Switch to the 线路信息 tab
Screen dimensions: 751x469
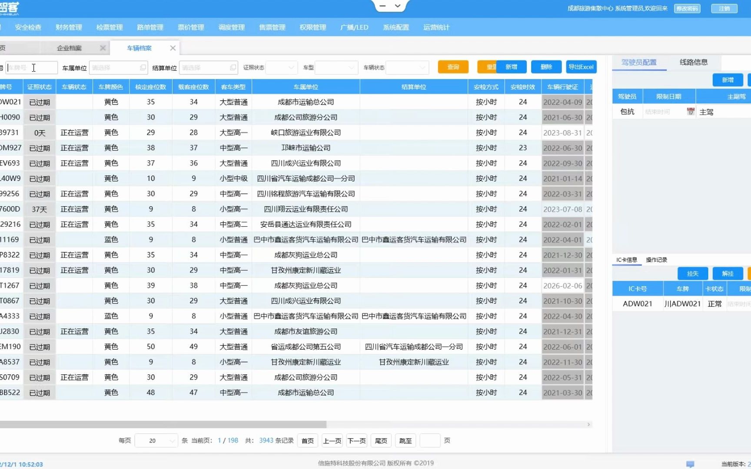pos(693,62)
